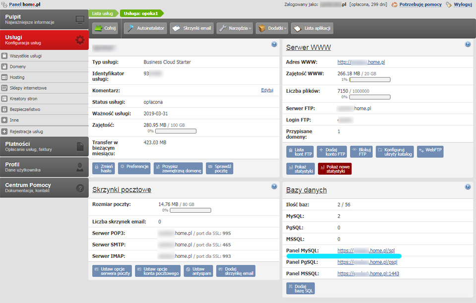The height and width of the screenshot is (303, 476).
Task: Click the Usługa: opoka1 breadcrumb tab
Action: coord(141,13)
